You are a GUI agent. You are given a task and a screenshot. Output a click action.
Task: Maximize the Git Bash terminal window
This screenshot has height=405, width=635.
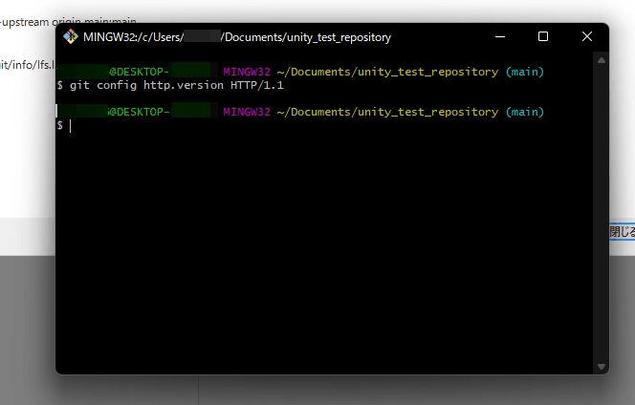[x=543, y=37]
